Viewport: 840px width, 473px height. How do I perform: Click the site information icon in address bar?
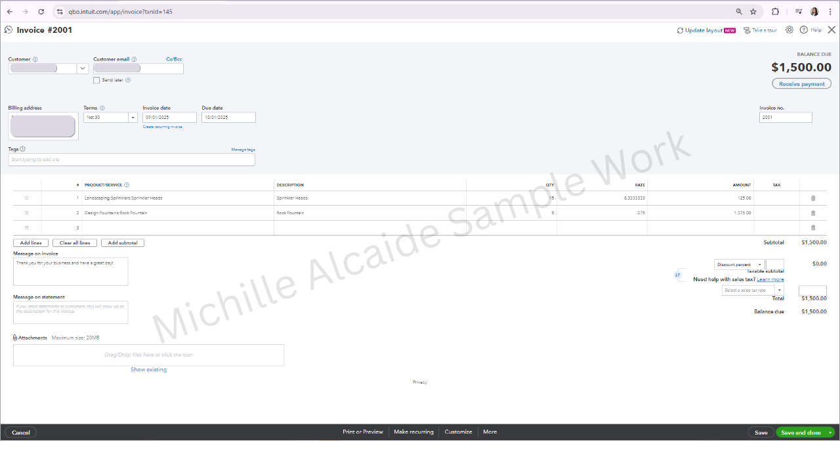tap(60, 12)
